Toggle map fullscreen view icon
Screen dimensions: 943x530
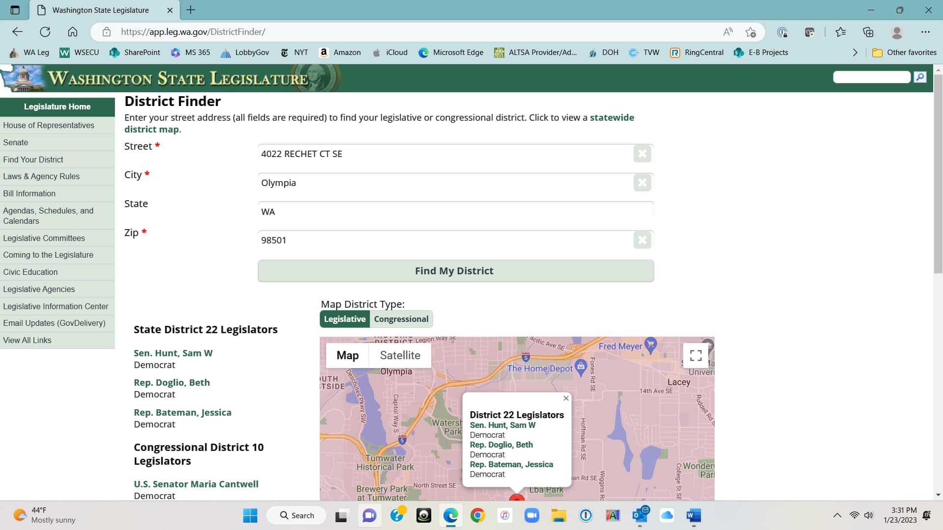click(695, 355)
